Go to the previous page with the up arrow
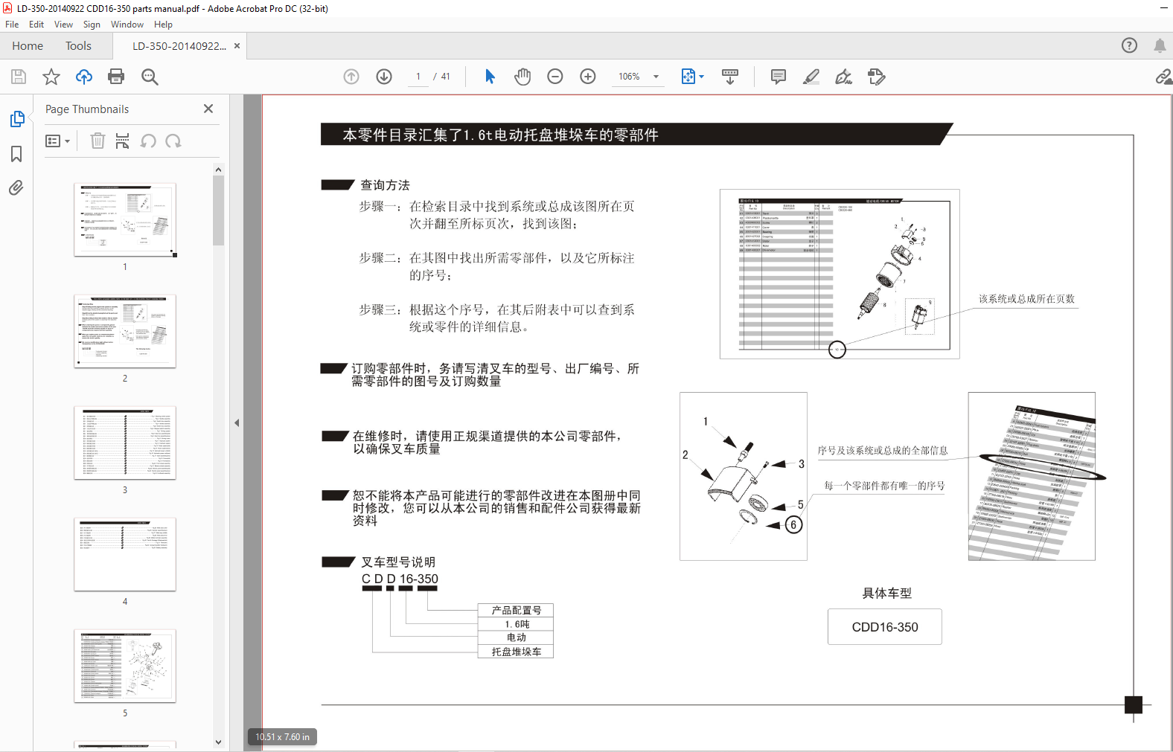The image size is (1173, 752). click(x=351, y=77)
